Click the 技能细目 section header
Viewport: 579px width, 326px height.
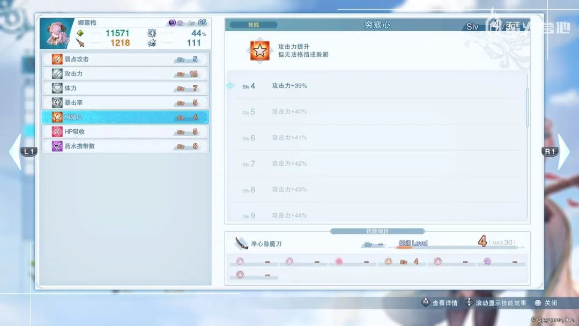pos(377,231)
